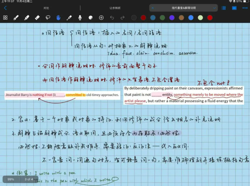
Task: Tap the 3 of 4 page indicator
Action: tap(29, 179)
